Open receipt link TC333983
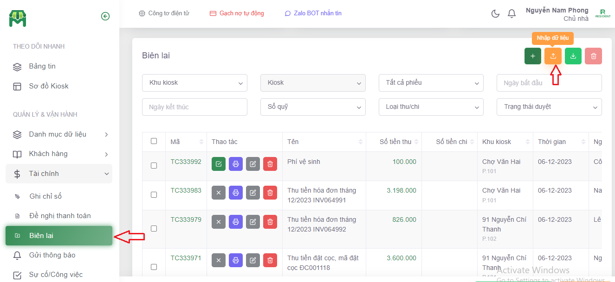615x282 pixels. coord(186,190)
